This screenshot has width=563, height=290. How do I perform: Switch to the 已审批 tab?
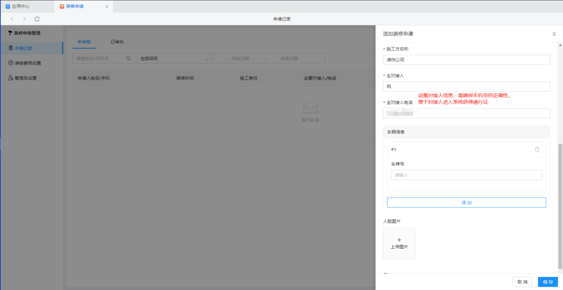[x=117, y=42]
